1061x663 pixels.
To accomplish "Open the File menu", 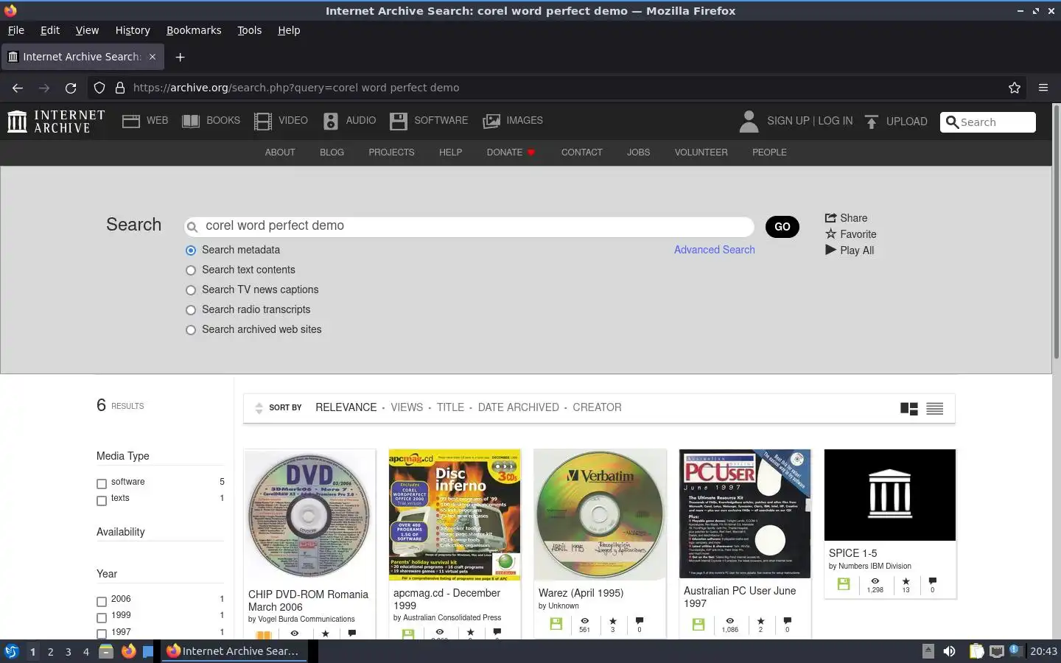I will tap(16, 30).
